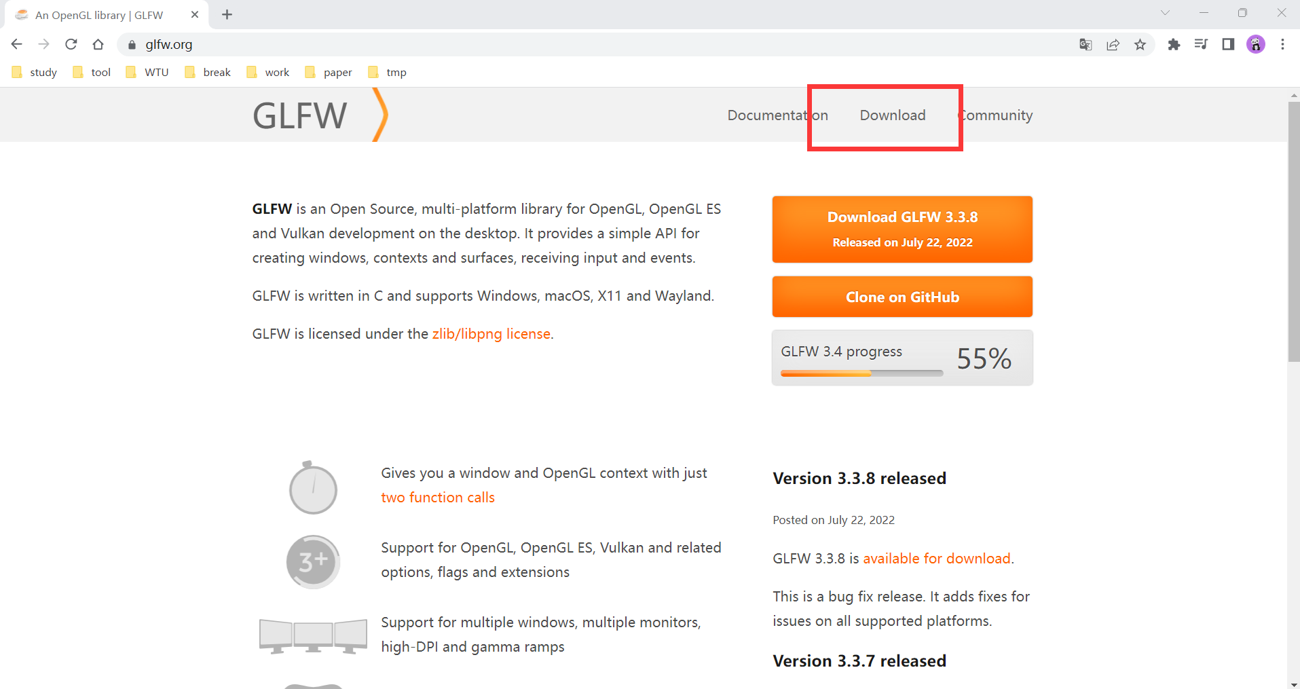The height and width of the screenshot is (689, 1300).
Task: Open the translate page icon
Action: coord(1085,45)
